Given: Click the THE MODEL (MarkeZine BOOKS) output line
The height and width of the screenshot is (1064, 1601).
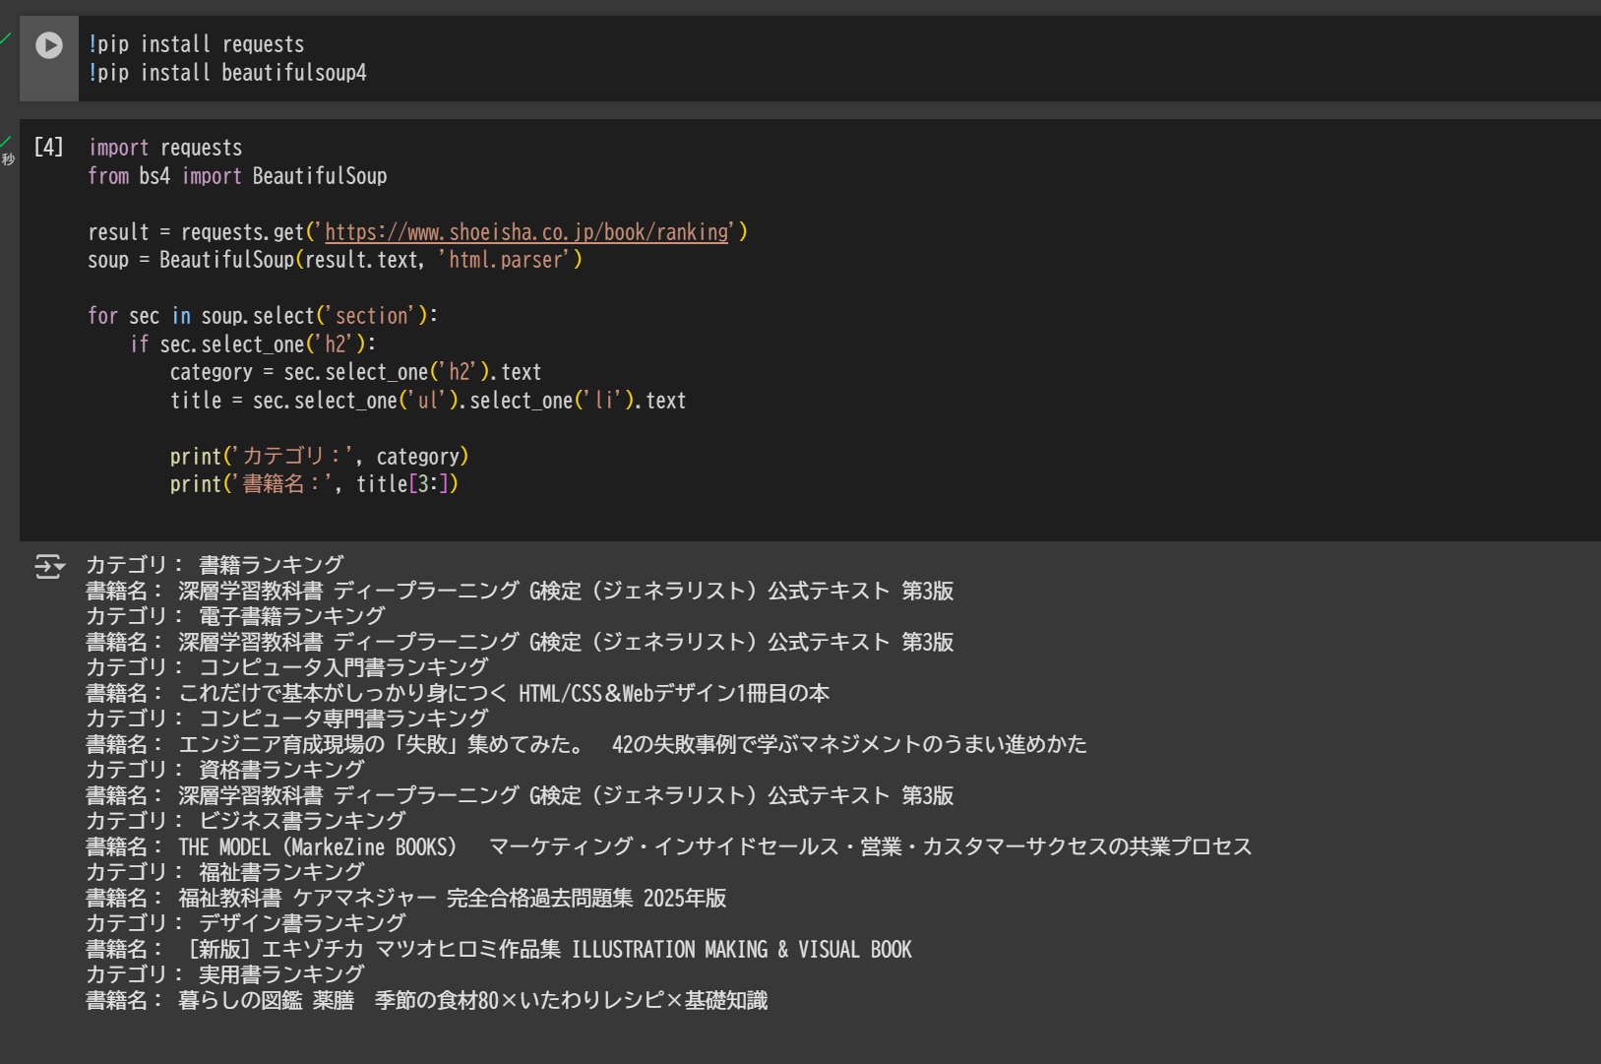Looking at the screenshot, I should click(x=667, y=846).
